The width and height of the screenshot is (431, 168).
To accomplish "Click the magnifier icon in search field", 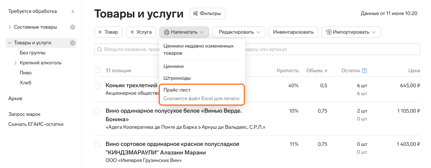I will coord(99,49).
